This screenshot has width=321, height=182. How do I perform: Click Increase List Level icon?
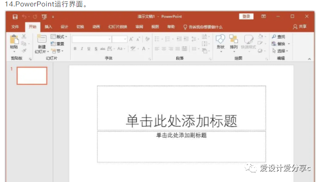click(x=186, y=39)
